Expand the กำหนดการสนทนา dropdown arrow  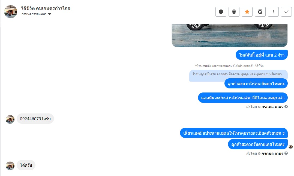coord(50,14)
